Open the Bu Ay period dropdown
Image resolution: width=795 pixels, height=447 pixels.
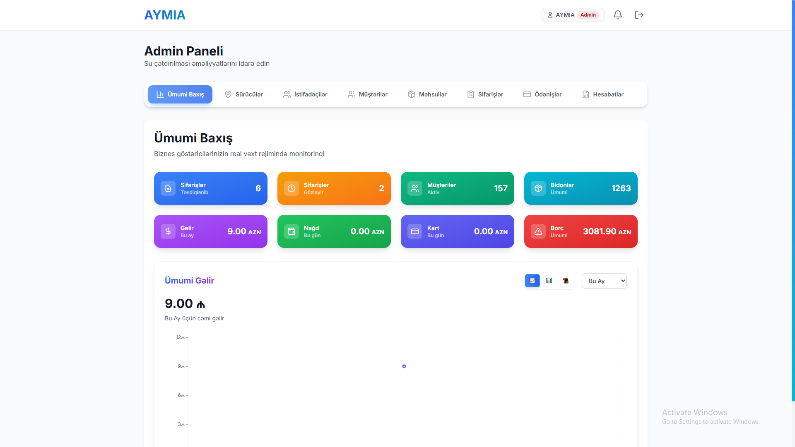[x=604, y=281]
